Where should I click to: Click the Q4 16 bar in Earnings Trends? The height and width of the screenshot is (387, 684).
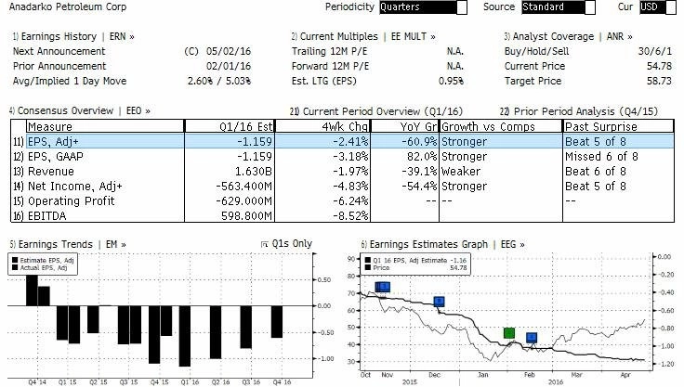pyautogui.click(x=277, y=322)
